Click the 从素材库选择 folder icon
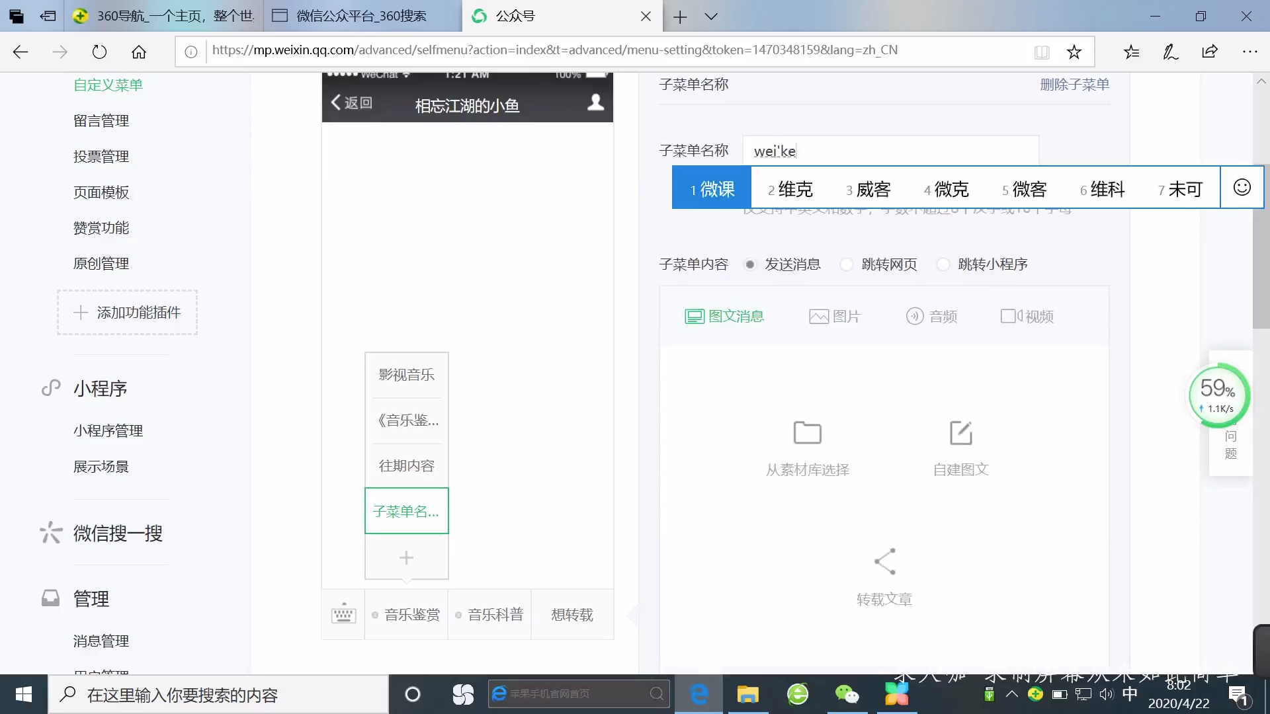The image size is (1270, 714). click(x=807, y=432)
